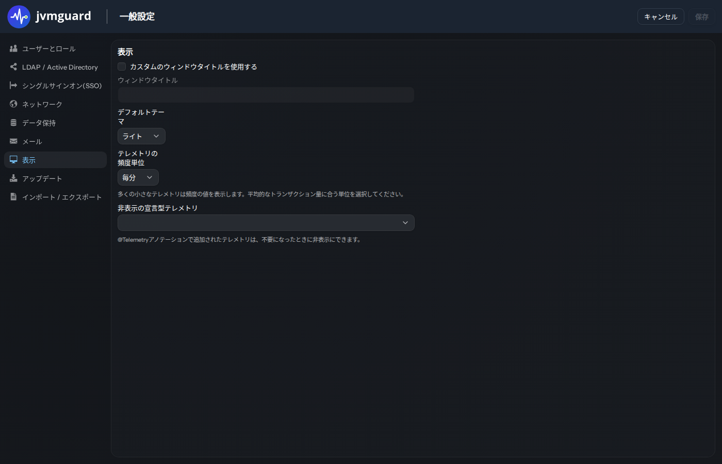This screenshot has height=464, width=722.
Task: Click the キャンセル button
Action: 661,16
